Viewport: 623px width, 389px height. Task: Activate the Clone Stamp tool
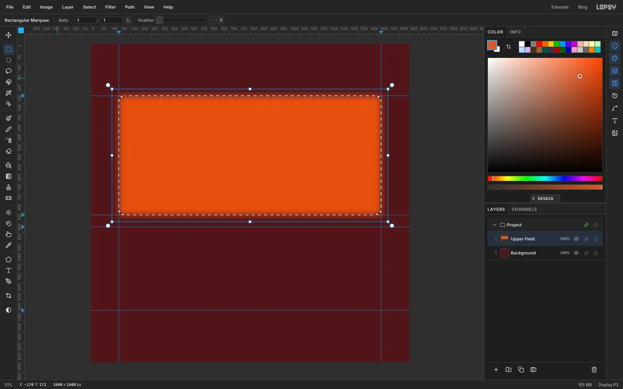pos(9,187)
